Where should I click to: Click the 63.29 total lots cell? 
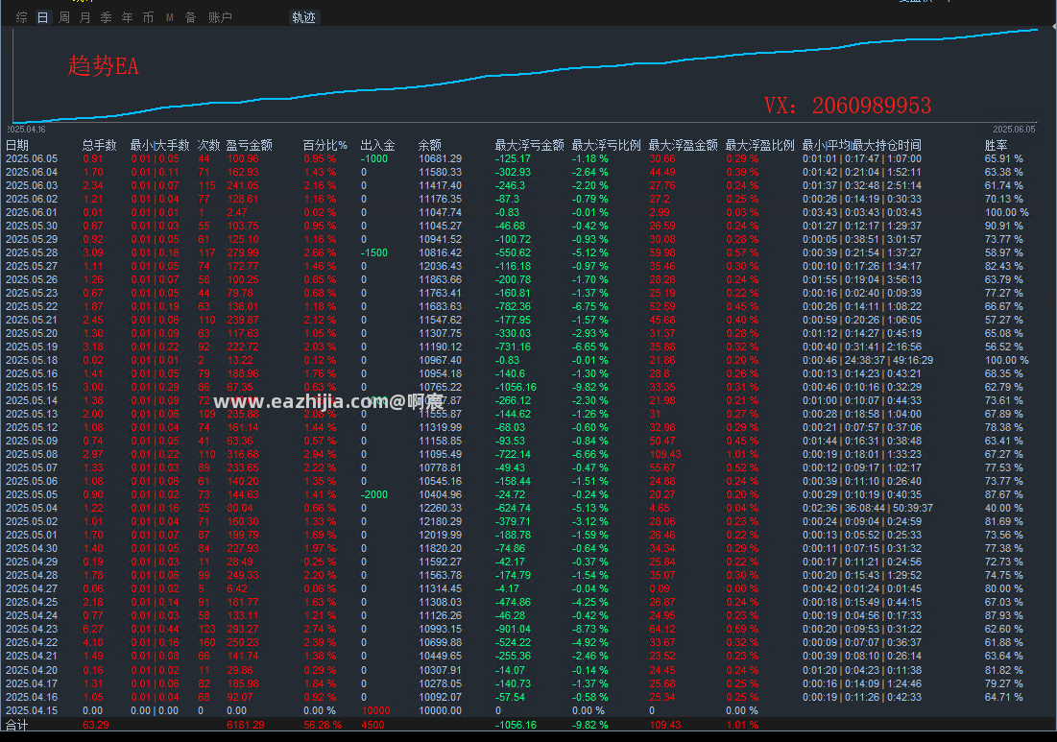pyautogui.click(x=95, y=725)
